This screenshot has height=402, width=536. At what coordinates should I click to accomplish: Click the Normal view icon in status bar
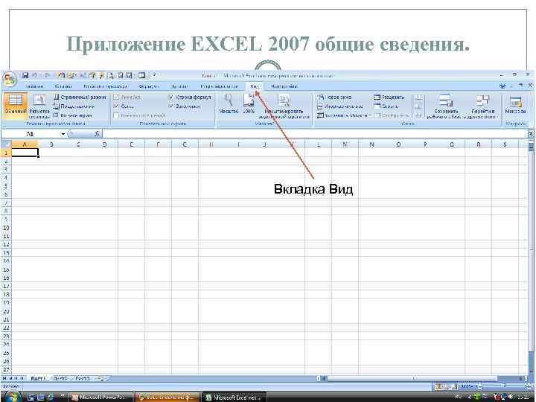pos(438,386)
